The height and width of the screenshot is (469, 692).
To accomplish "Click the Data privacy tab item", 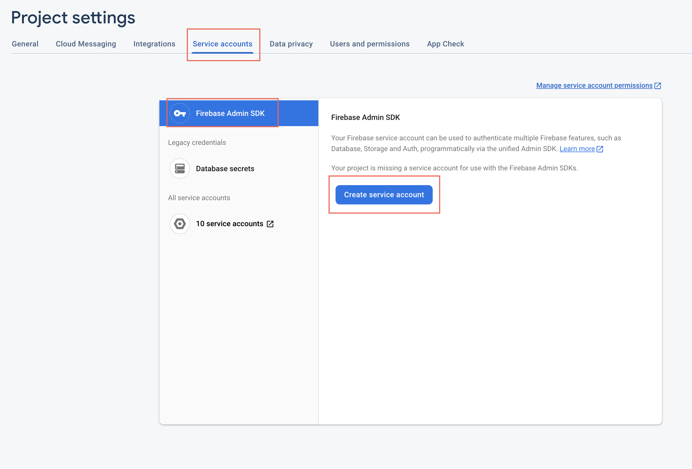I will (x=291, y=43).
